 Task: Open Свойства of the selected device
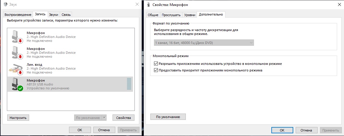click(123, 118)
